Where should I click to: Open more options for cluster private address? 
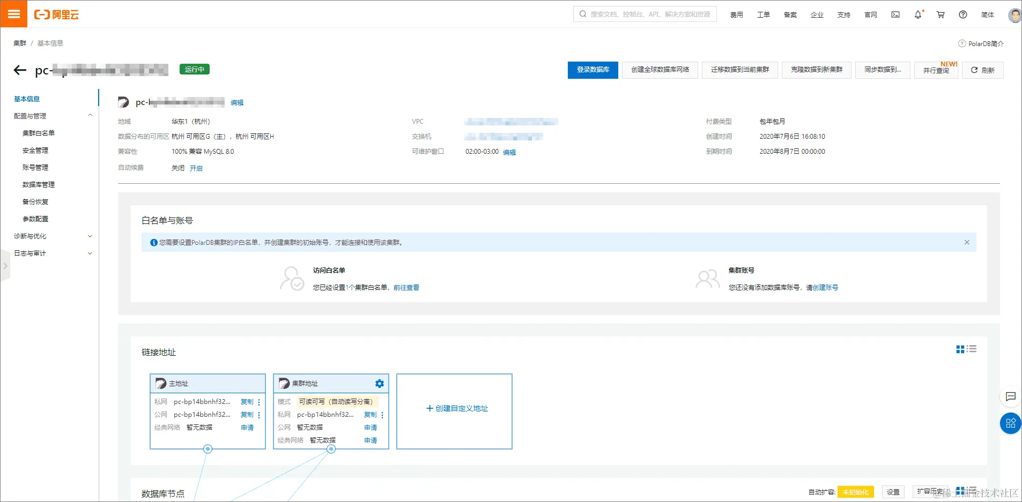click(x=382, y=415)
